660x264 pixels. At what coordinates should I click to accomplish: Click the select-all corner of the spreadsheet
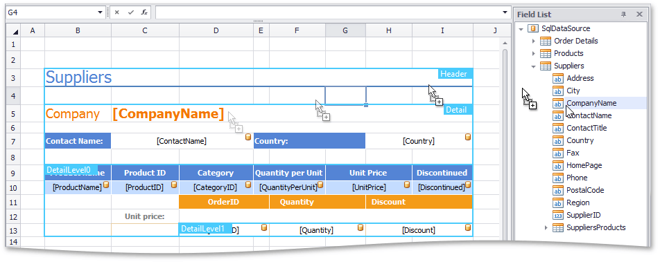[13, 31]
